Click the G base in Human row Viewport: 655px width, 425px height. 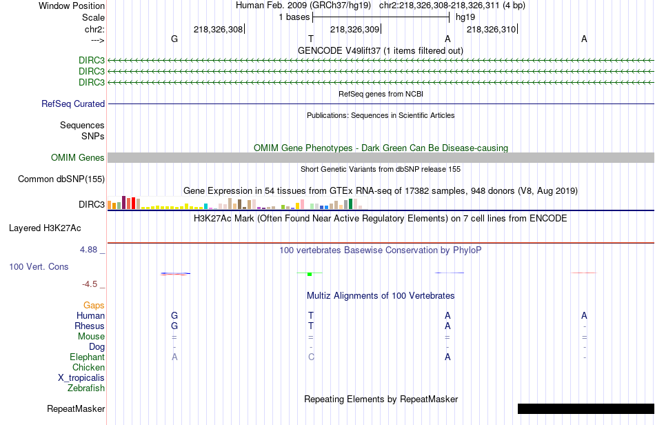(174, 315)
